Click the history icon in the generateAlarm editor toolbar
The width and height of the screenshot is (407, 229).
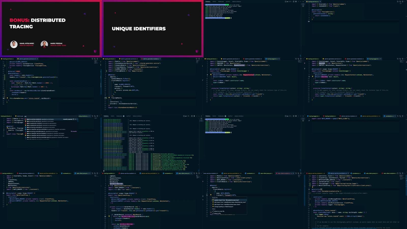coord(92,59)
